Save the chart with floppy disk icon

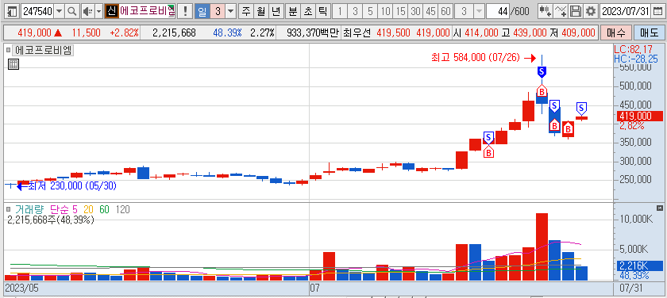click(x=576, y=11)
